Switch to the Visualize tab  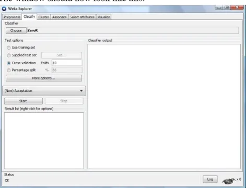[x=104, y=17]
